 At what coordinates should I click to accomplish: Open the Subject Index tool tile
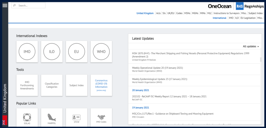(x=77, y=85)
